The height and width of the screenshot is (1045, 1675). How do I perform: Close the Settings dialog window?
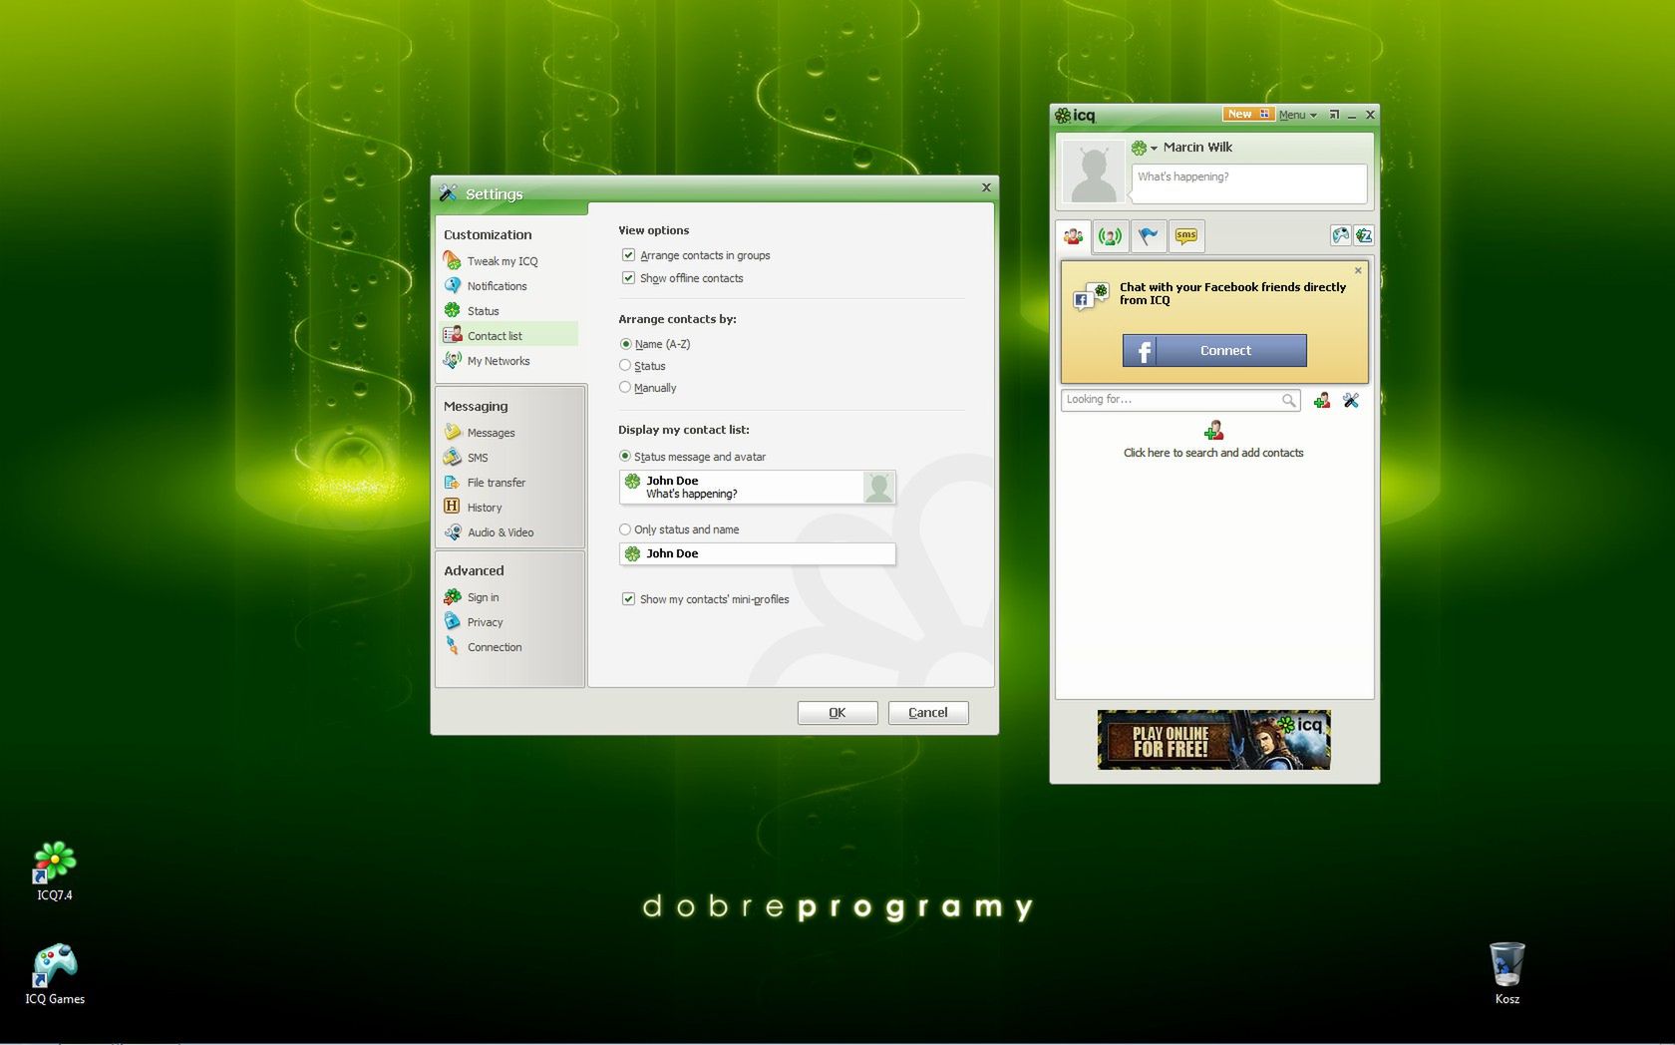(x=986, y=187)
